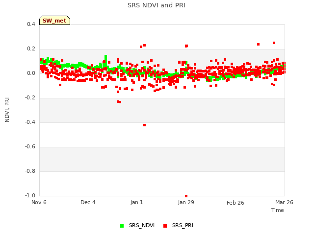Click the -0.2 y-axis tick label
The height and width of the screenshot is (235, 314).
30,98
